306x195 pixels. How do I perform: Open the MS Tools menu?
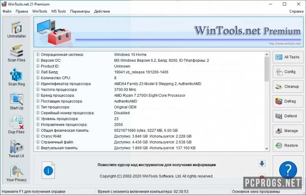[x=59, y=11]
